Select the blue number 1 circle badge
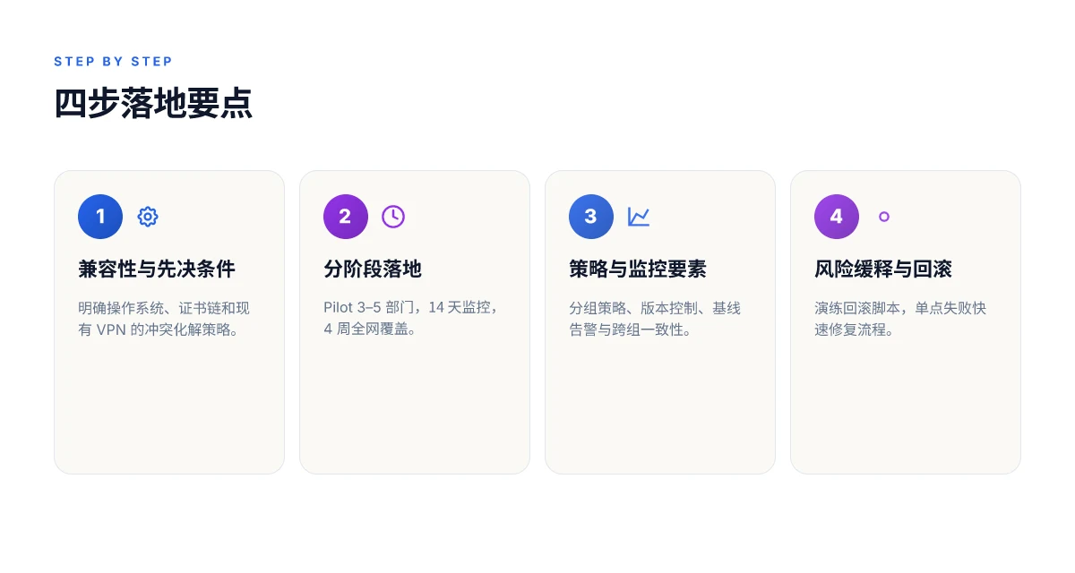Image resolution: width=1075 pixels, height=573 pixels. click(x=100, y=217)
